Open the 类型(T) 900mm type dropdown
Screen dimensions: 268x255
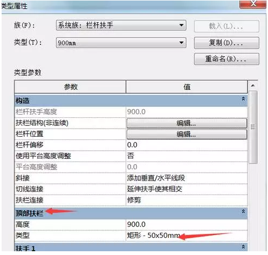[121, 43]
